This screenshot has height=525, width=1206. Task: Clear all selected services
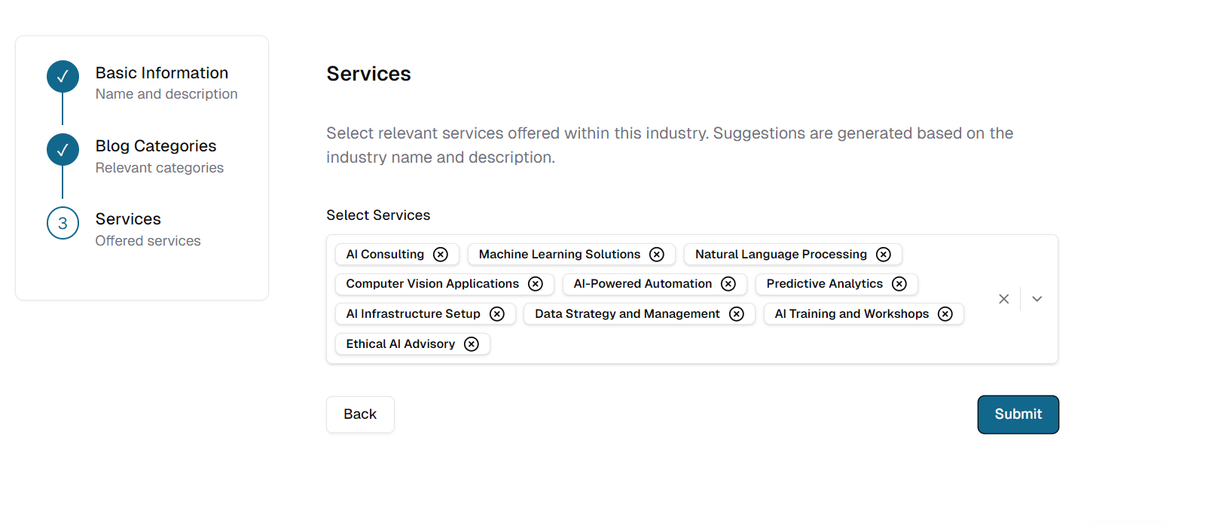pos(1003,299)
